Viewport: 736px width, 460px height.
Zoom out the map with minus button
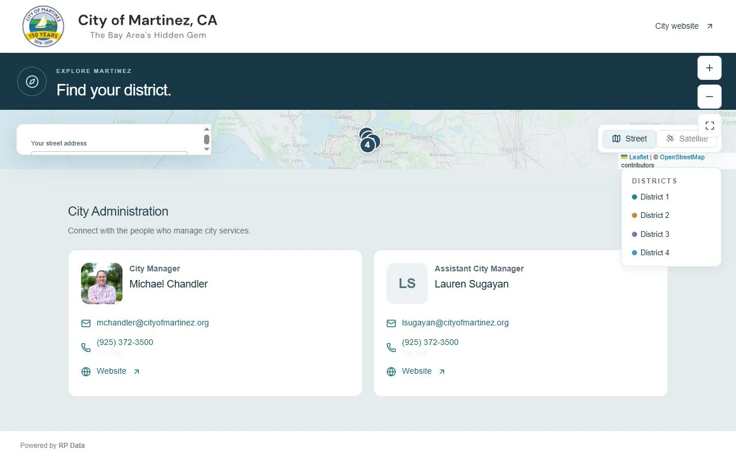click(710, 97)
